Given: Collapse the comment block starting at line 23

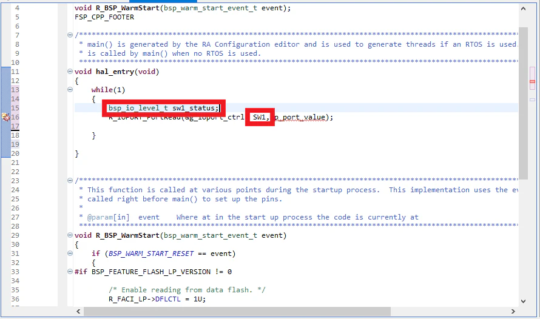Looking at the screenshot, I should pyautogui.click(x=70, y=180).
